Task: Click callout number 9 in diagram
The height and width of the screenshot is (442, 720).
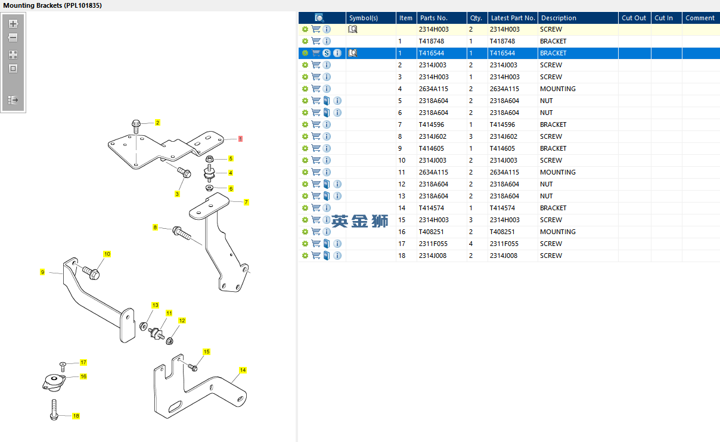Action: [x=42, y=272]
